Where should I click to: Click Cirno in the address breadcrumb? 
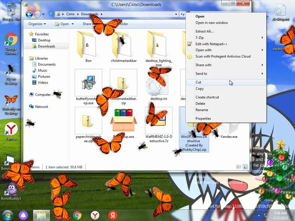70,14
